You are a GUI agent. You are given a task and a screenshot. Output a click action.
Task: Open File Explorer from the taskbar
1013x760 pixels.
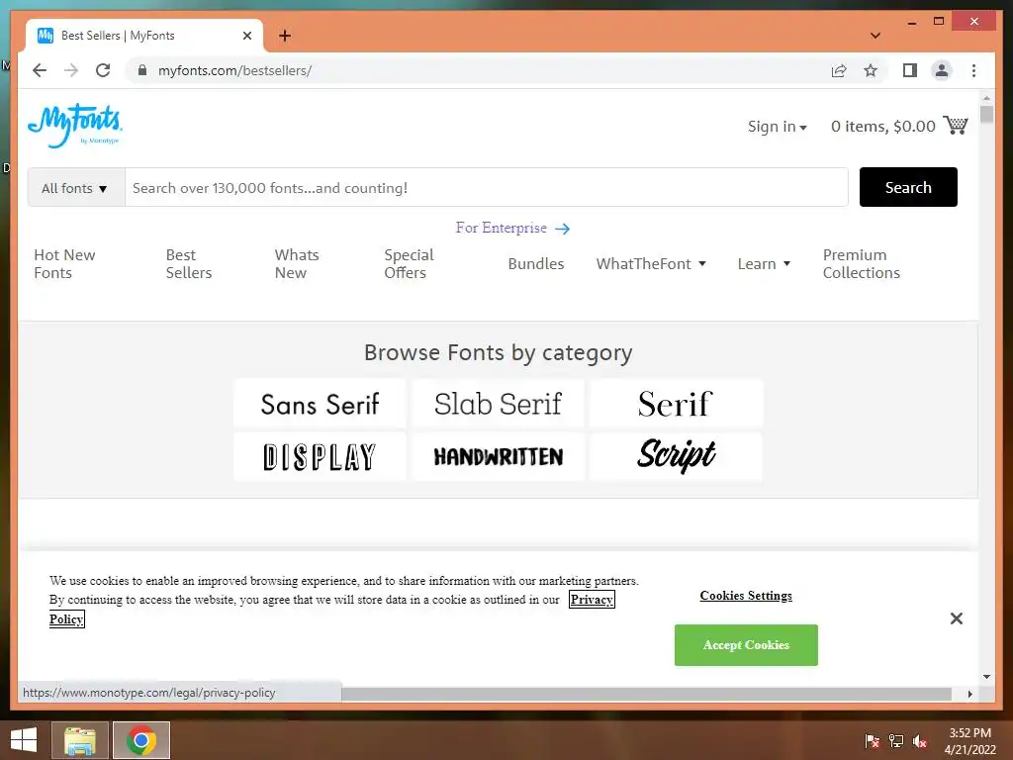[80, 740]
